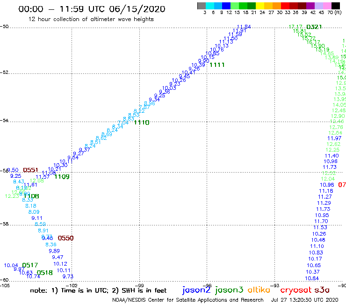The image size is (346, 304).
Task: Click the wave height value '10.04'
Action: [11, 265]
